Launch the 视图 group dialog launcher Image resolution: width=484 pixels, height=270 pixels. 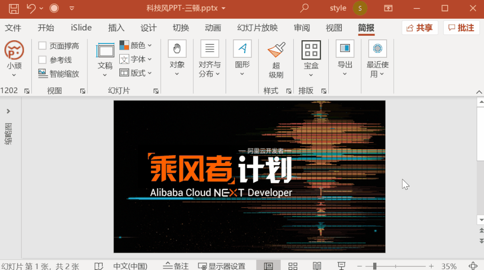[x=83, y=91]
